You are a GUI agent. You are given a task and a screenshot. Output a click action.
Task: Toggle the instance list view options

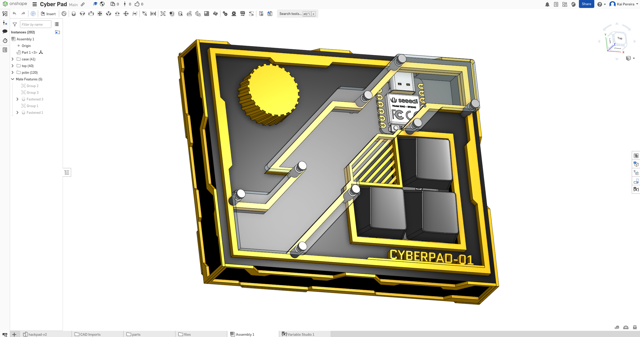point(57,24)
